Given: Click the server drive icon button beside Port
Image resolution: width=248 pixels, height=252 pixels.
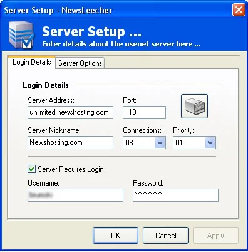Looking at the screenshot, I should pos(194,107).
